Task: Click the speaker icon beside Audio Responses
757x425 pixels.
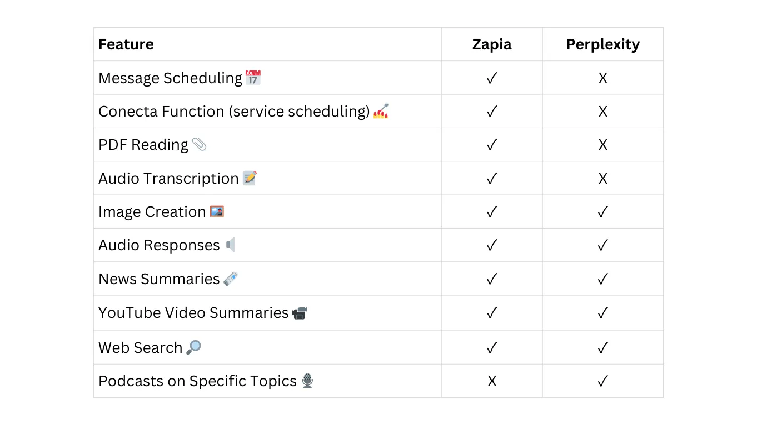Action: pos(231,245)
